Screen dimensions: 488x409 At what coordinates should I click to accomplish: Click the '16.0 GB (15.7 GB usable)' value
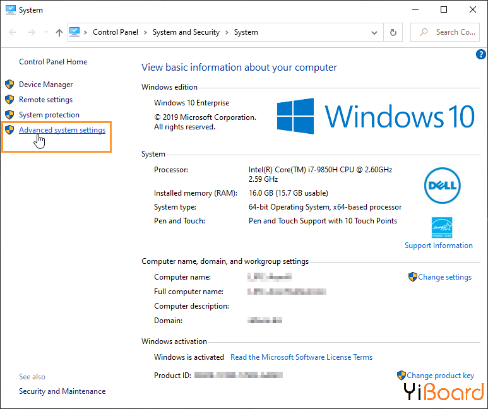(289, 193)
